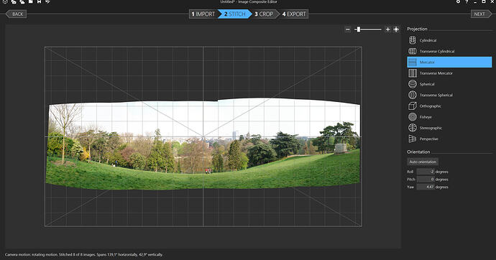Click the Yaw degrees field
This screenshot has width=496, height=260.
tap(426, 187)
